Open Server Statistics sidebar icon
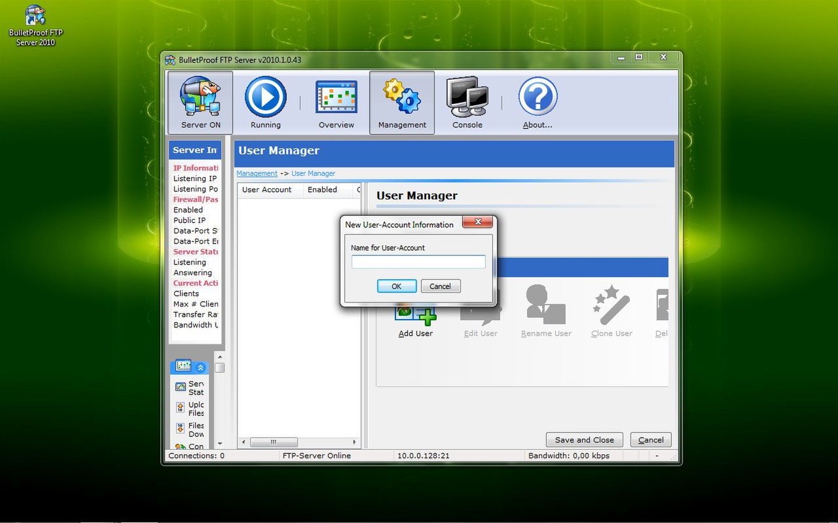 [x=180, y=388]
